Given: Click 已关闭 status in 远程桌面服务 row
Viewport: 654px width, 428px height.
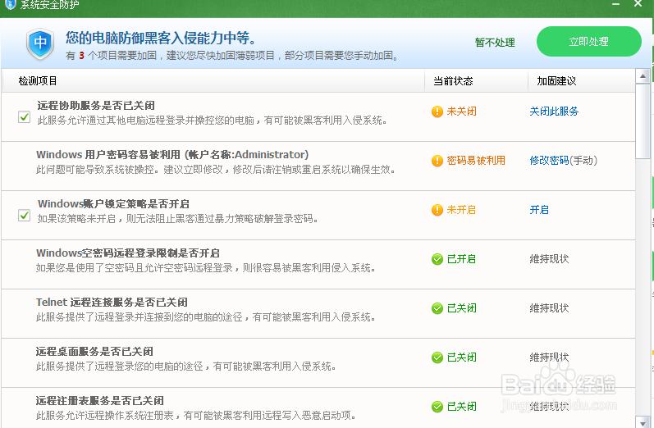Looking at the screenshot, I should (461, 357).
